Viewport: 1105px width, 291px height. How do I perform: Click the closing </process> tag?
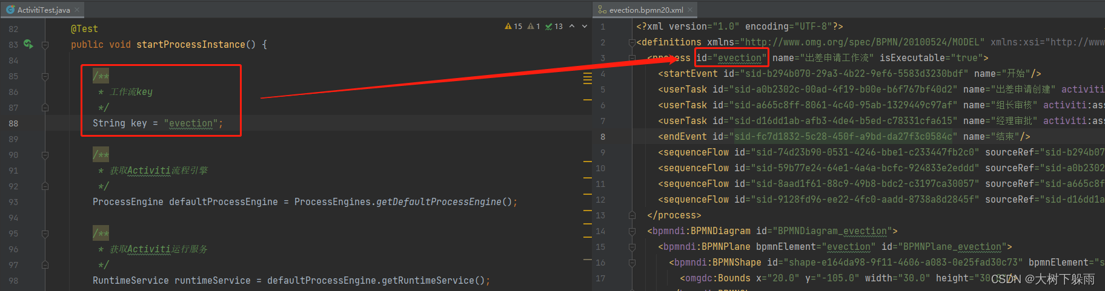click(674, 215)
